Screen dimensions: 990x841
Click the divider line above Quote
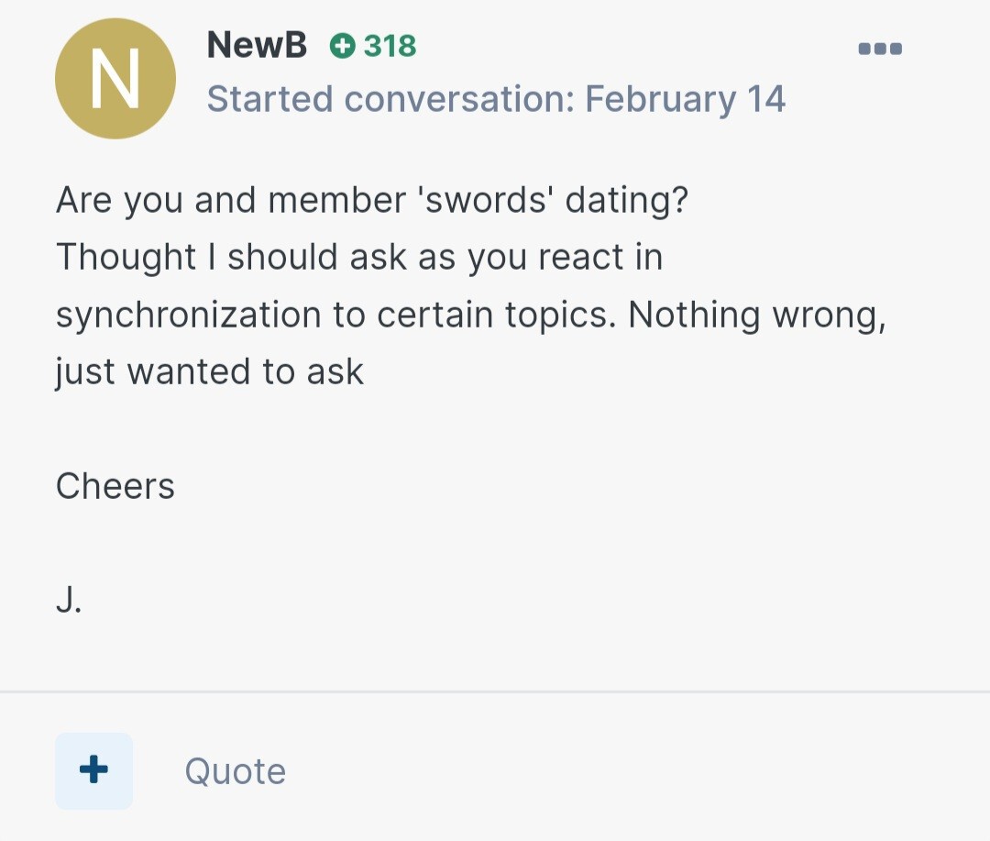click(x=495, y=692)
